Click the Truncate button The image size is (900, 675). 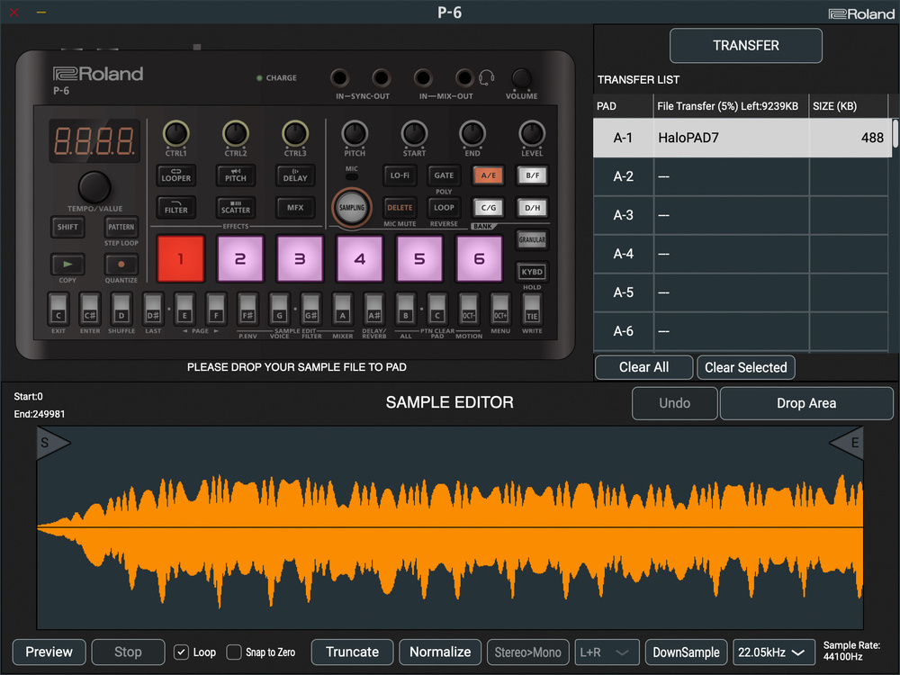(x=353, y=652)
